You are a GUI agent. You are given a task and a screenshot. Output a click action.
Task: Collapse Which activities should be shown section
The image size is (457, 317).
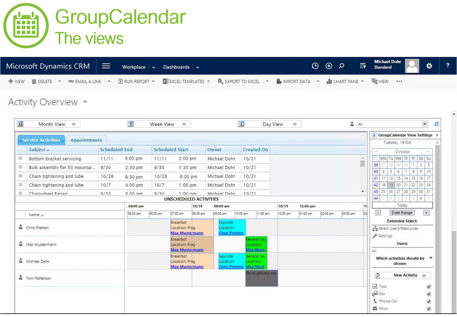pos(431,258)
